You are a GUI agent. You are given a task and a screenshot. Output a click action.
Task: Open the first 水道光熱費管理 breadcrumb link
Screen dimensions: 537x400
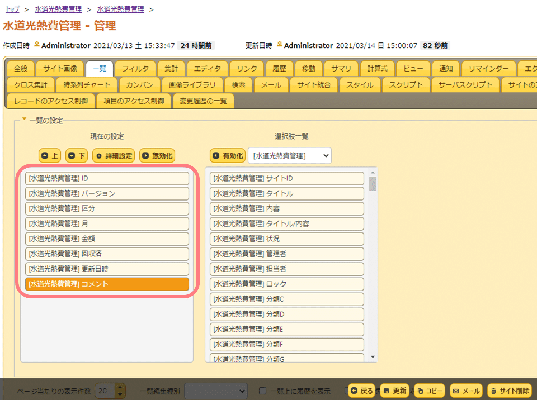point(58,9)
